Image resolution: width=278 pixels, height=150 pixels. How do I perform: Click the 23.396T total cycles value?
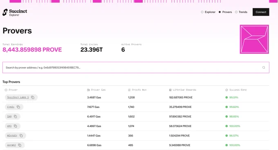pyautogui.click(x=92, y=49)
